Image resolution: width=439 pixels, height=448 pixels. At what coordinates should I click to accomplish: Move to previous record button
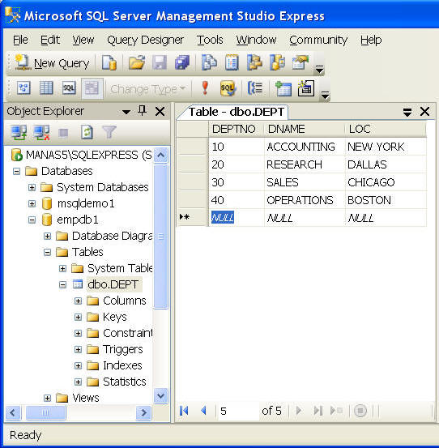point(203,411)
